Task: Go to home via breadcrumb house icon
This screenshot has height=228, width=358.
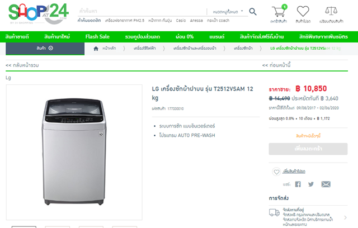Action: [97, 48]
